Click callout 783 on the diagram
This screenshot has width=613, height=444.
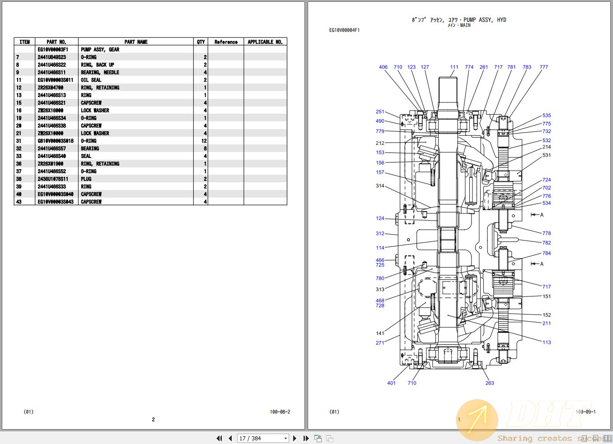click(x=527, y=67)
